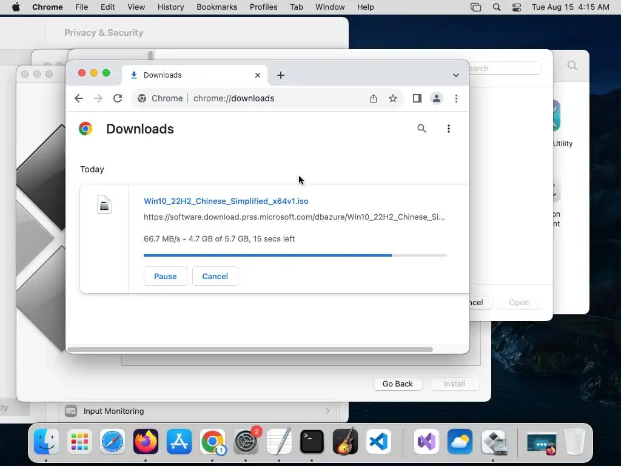Bookmark this tab with star icon

coord(393,98)
